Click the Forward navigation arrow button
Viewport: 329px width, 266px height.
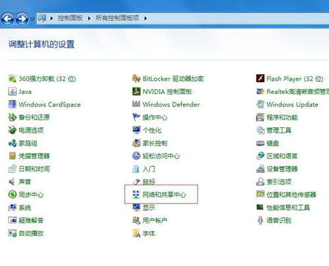click(22, 19)
